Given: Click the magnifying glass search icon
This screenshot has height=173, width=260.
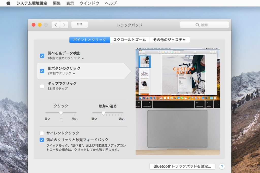Looking at the screenshot, I should click(197, 25).
